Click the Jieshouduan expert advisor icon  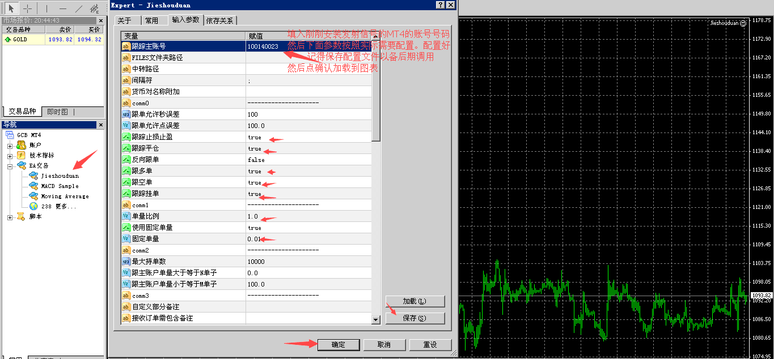[33, 176]
